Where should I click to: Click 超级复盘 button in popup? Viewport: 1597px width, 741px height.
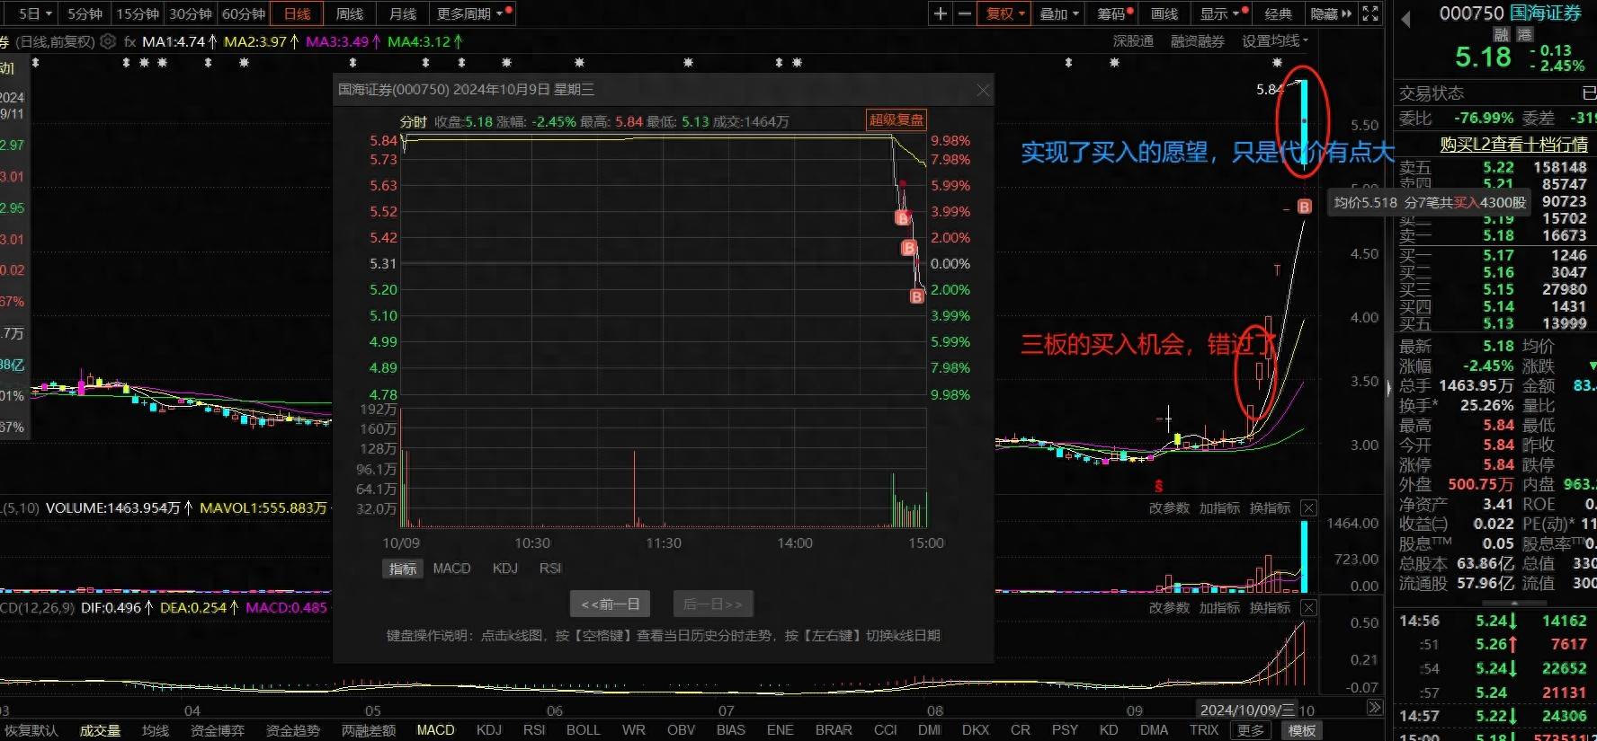[896, 119]
